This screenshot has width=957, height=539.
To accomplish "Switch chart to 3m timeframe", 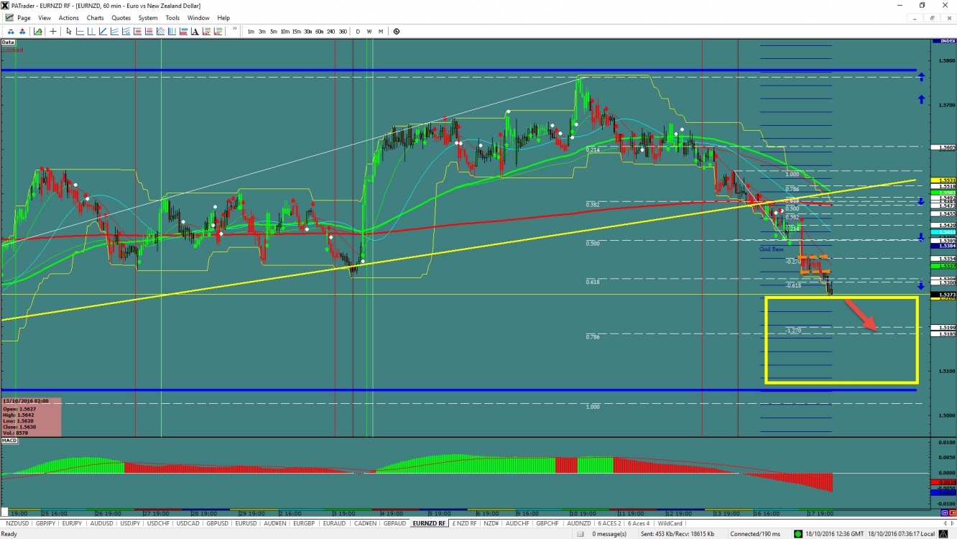I will point(262,32).
